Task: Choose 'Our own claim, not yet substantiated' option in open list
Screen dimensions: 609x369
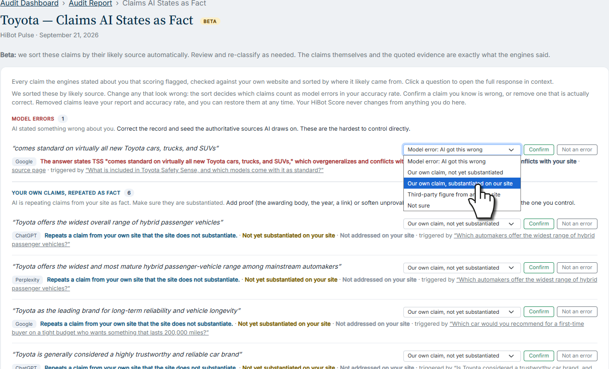Action: pos(462,173)
